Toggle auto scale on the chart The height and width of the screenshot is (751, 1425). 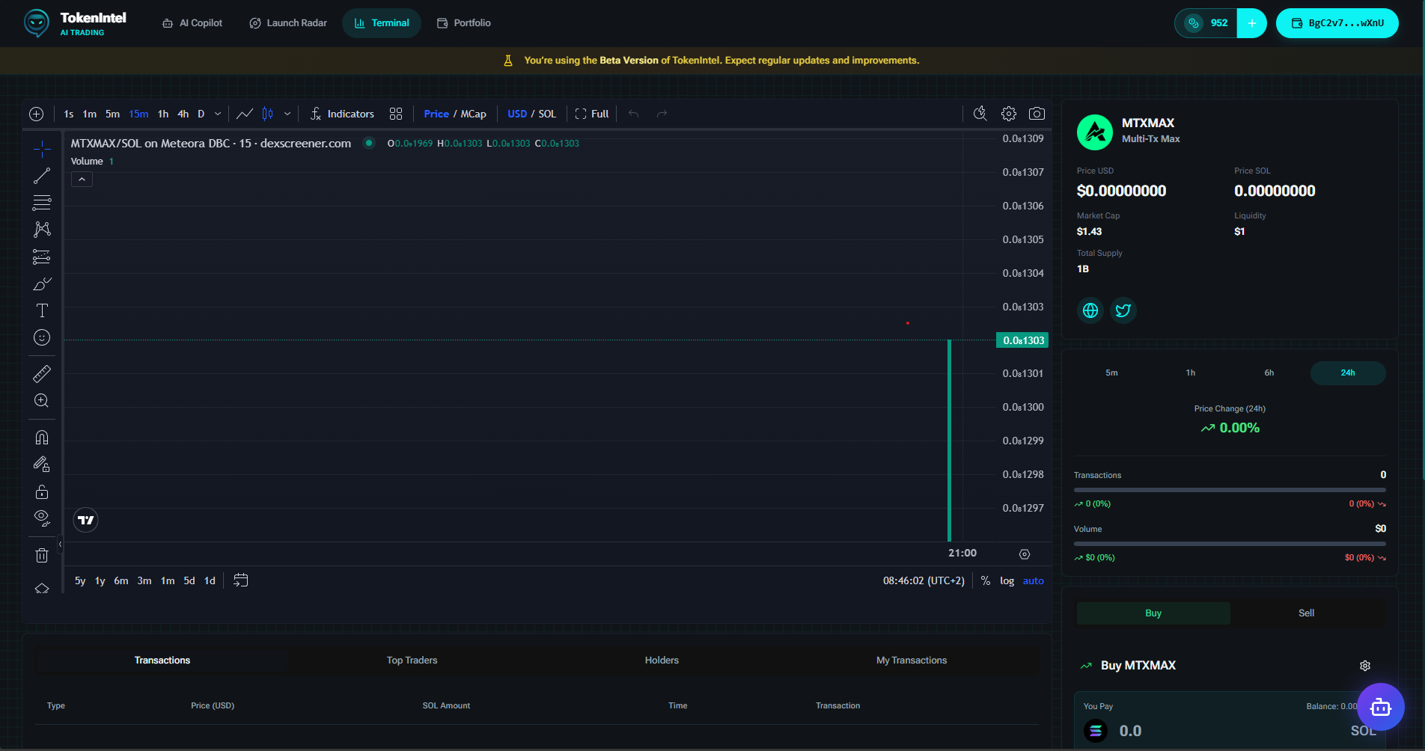pos(1033,580)
